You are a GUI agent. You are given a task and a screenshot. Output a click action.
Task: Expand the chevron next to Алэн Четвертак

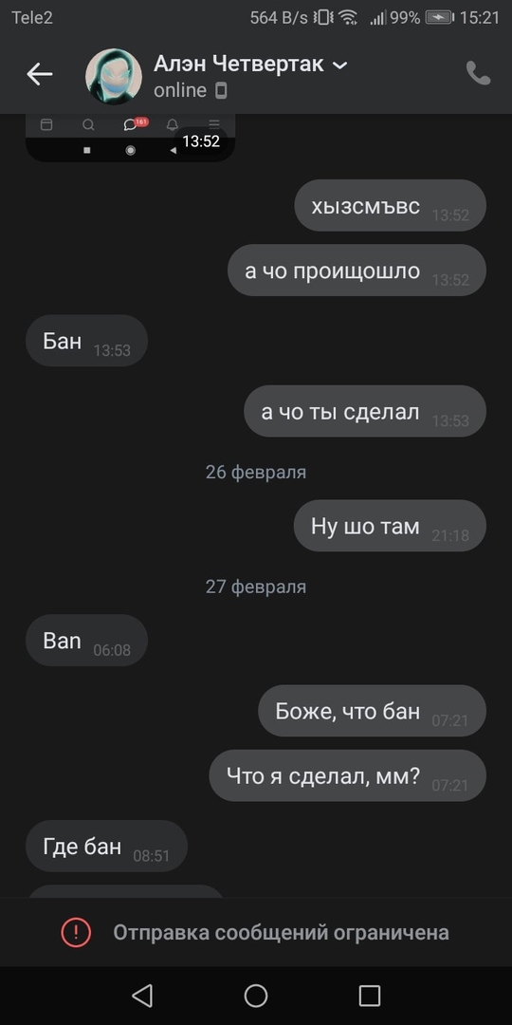click(x=339, y=65)
